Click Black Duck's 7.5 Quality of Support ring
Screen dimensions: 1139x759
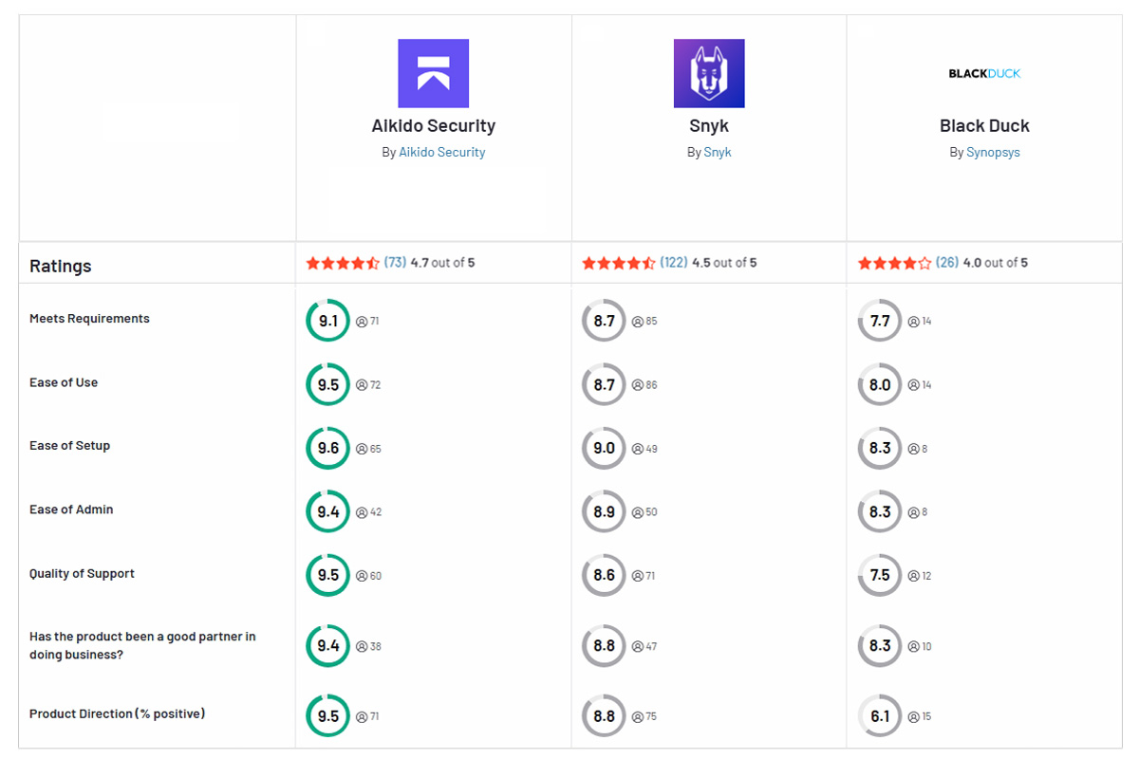(x=880, y=575)
